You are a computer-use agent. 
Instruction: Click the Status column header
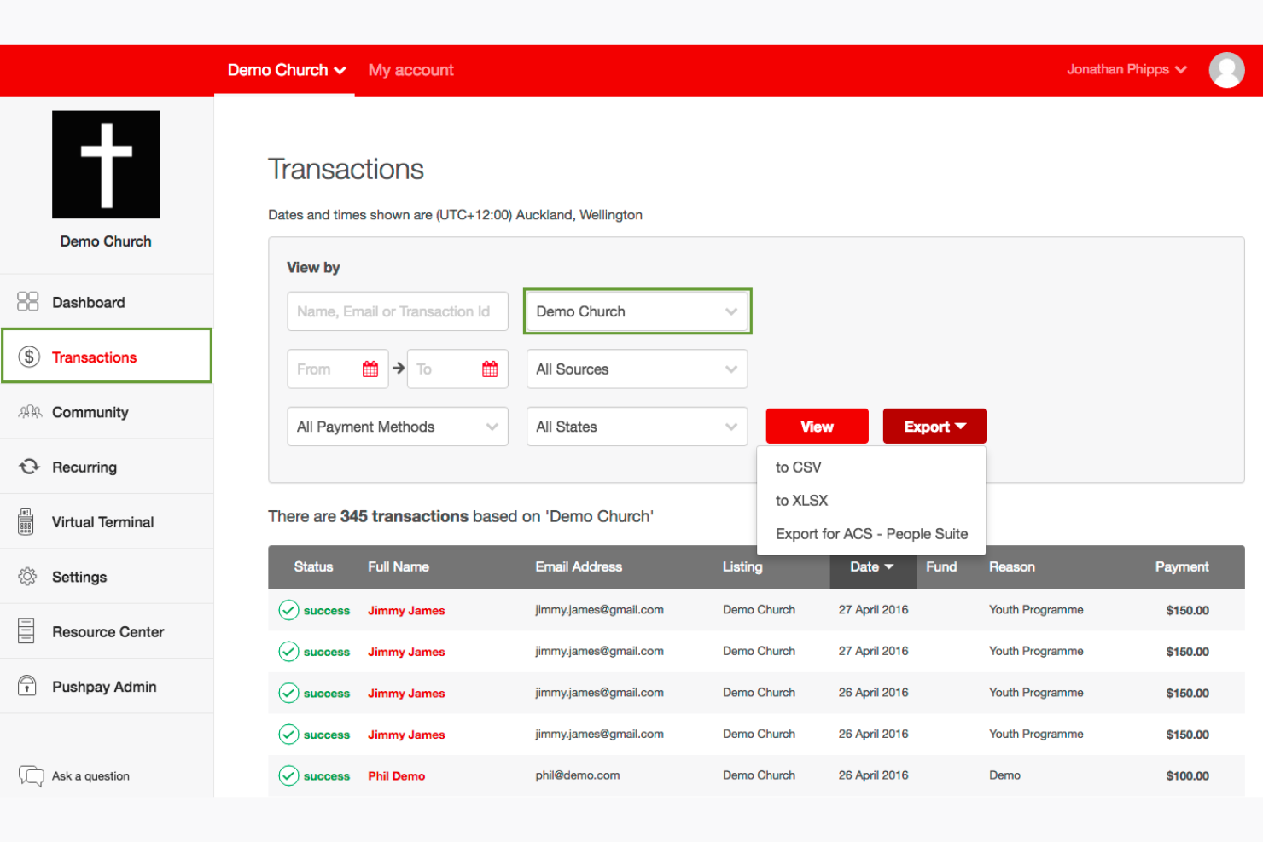click(x=313, y=567)
